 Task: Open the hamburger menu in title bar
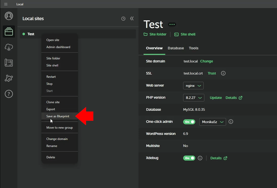6,4
